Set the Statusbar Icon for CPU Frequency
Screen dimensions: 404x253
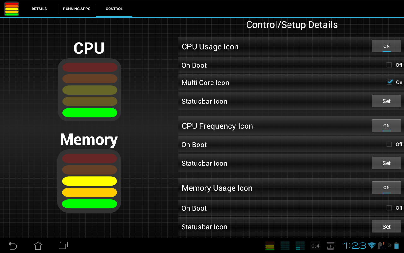[x=386, y=163]
